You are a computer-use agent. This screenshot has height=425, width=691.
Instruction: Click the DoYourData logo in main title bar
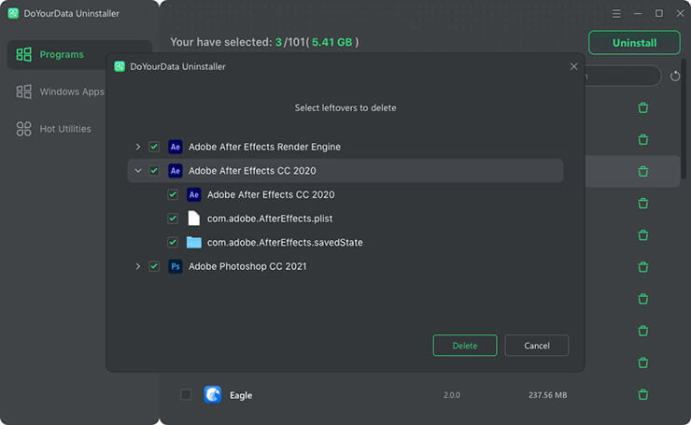click(x=13, y=13)
